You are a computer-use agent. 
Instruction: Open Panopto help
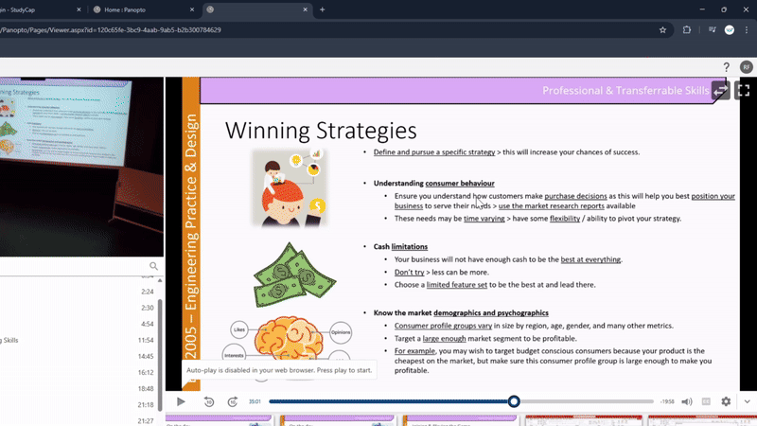pyautogui.click(x=726, y=67)
